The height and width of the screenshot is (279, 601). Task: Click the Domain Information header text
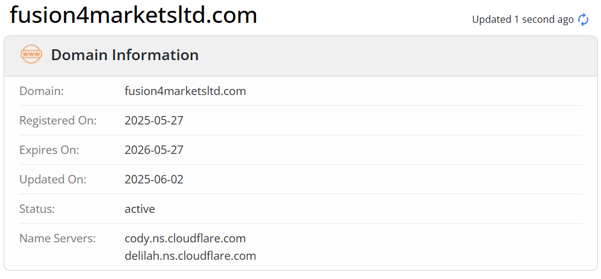pyautogui.click(x=125, y=55)
